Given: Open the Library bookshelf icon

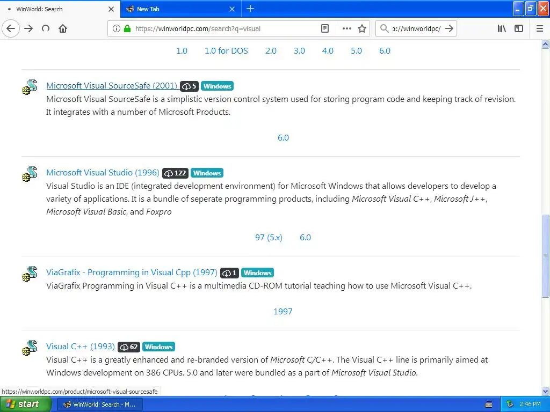Looking at the screenshot, I should 502,28.
